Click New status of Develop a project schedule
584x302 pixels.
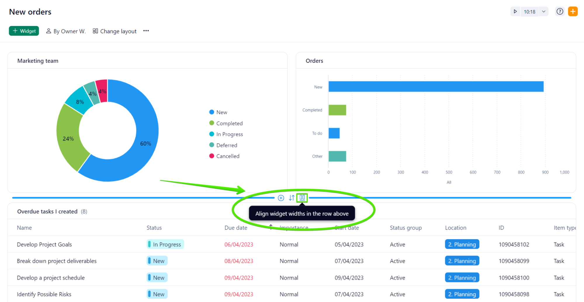pyautogui.click(x=157, y=277)
